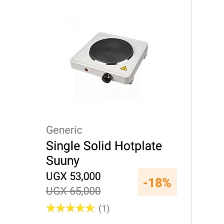Open the (1) review count
The width and height of the screenshot is (224, 224).
[x=104, y=209]
